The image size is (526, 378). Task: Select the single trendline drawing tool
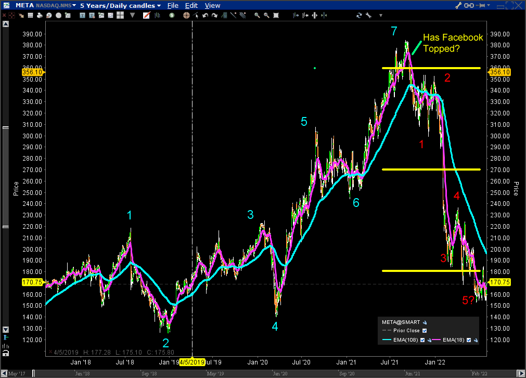tap(234, 16)
